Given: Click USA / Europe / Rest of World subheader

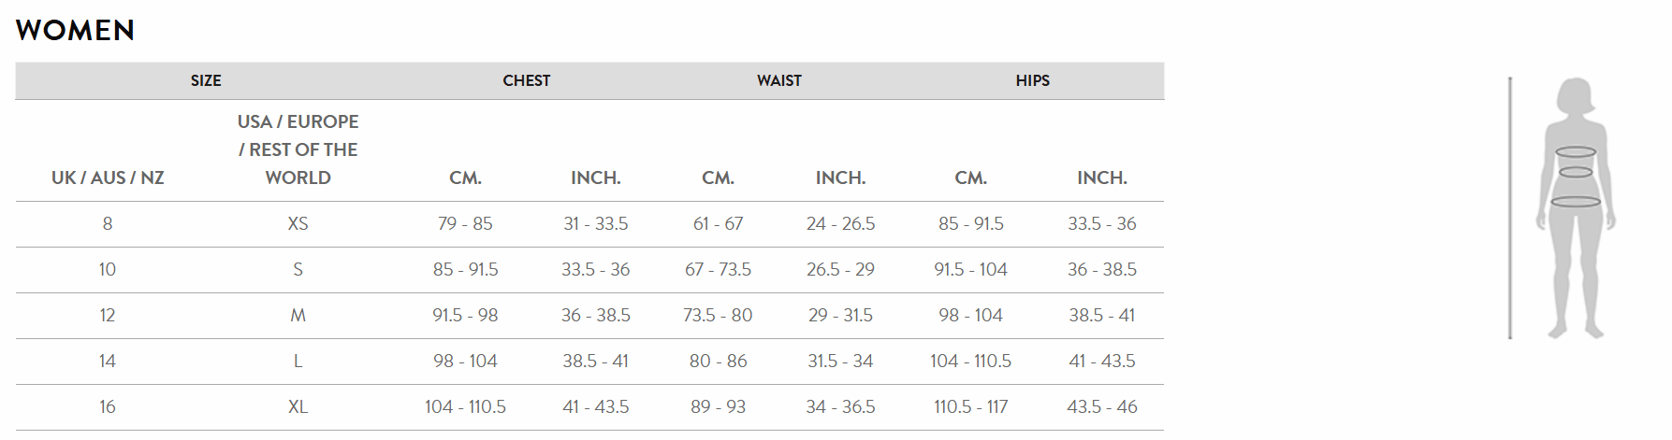Looking at the screenshot, I should tap(298, 149).
